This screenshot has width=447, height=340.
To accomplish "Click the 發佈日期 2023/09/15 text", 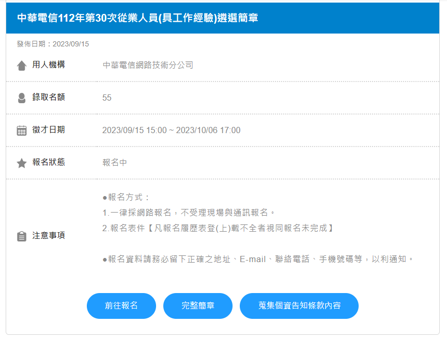I will (53, 44).
